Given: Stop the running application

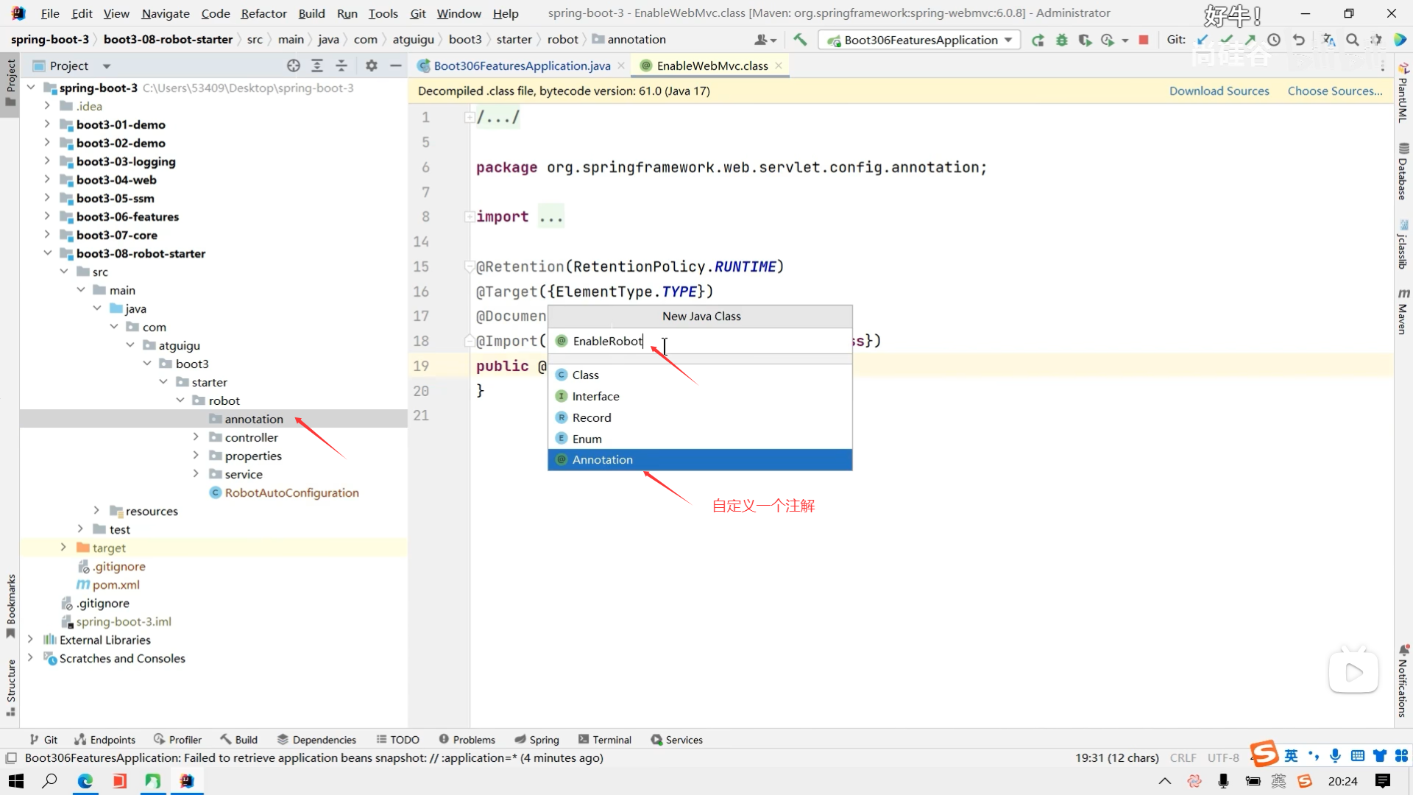Looking at the screenshot, I should pos(1144,40).
